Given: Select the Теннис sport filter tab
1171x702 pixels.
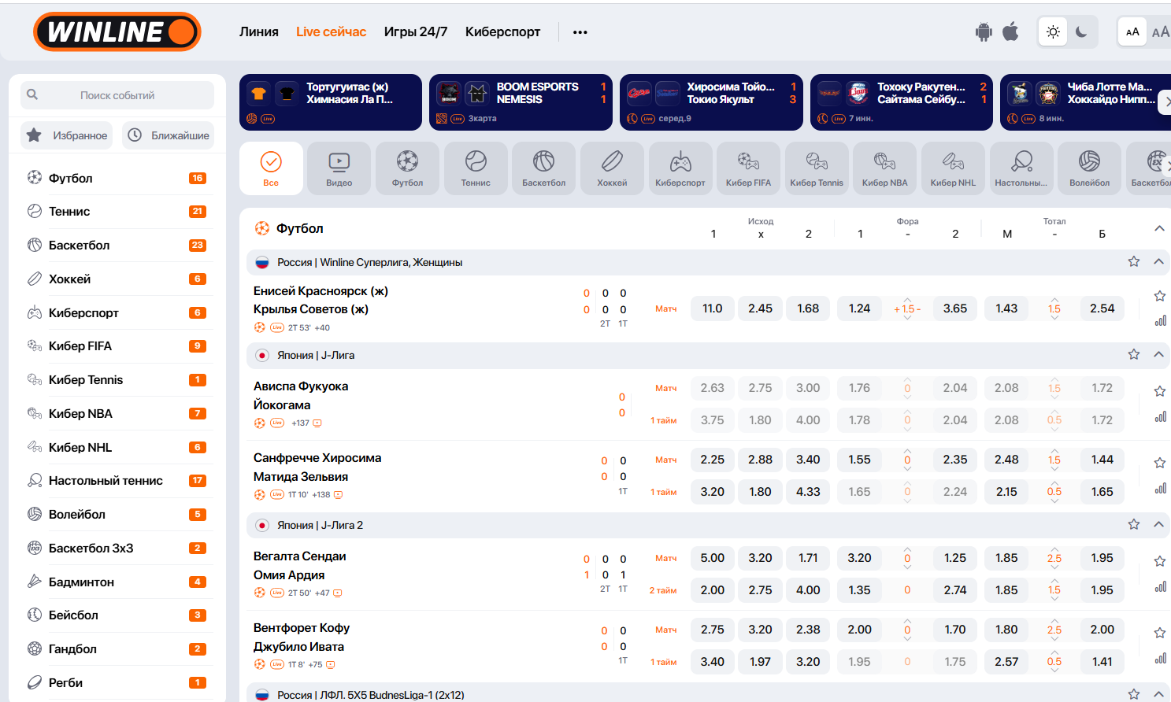Looking at the screenshot, I should 476,168.
